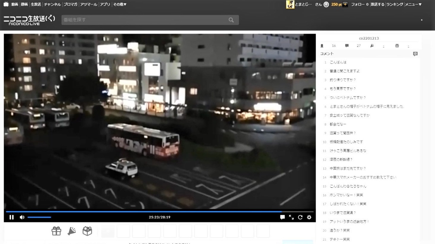Click the 放送する link
The height and width of the screenshot is (244, 435).
[378, 4]
